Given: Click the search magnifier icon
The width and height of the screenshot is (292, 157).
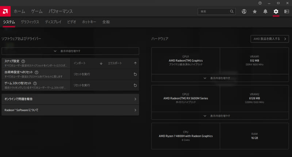Looking at the screenshot, I should (x=232, y=11).
